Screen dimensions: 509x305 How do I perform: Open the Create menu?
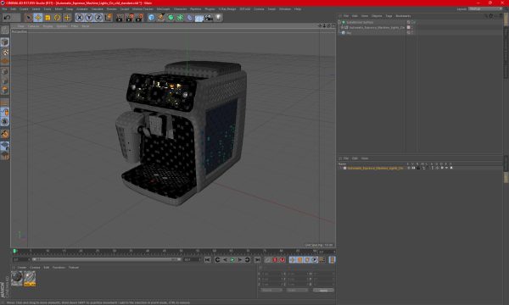24,9
